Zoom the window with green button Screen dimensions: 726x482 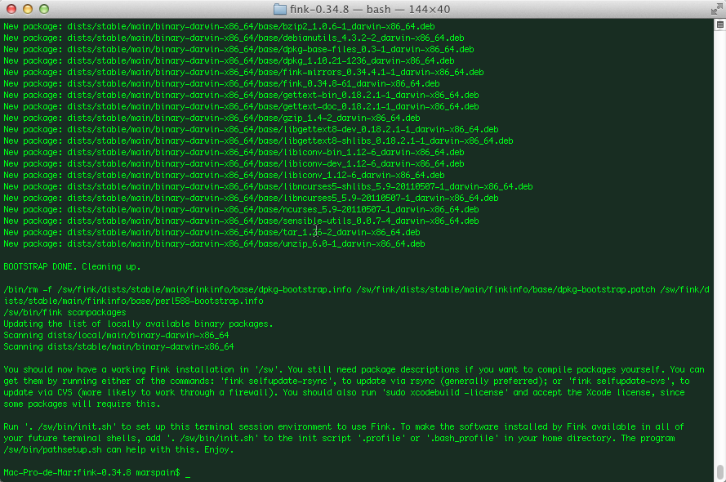(x=42, y=10)
